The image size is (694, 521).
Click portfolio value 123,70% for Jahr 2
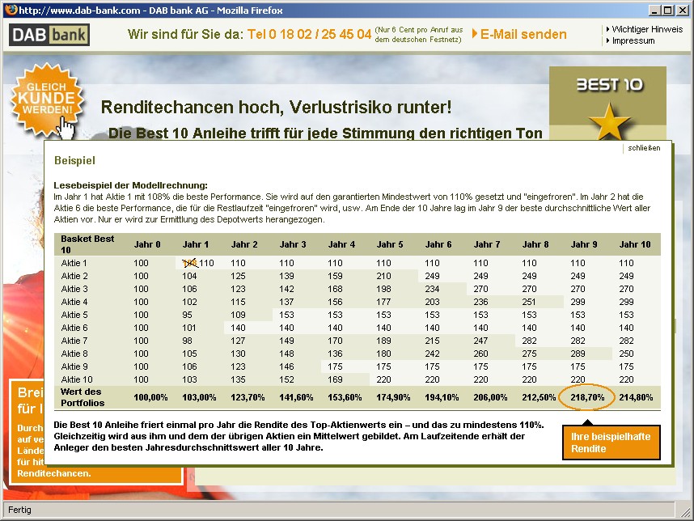(x=248, y=397)
